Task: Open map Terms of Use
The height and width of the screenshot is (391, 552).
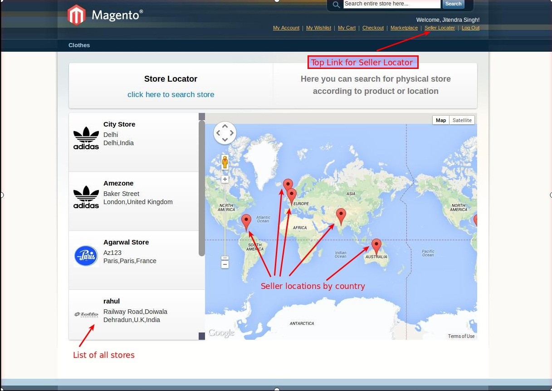Action: tap(461, 336)
